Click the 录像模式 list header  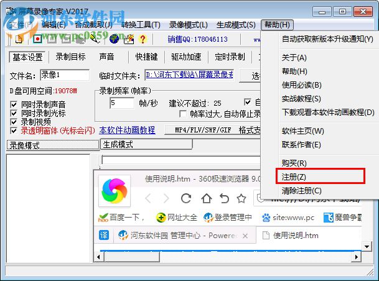[53, 145]
